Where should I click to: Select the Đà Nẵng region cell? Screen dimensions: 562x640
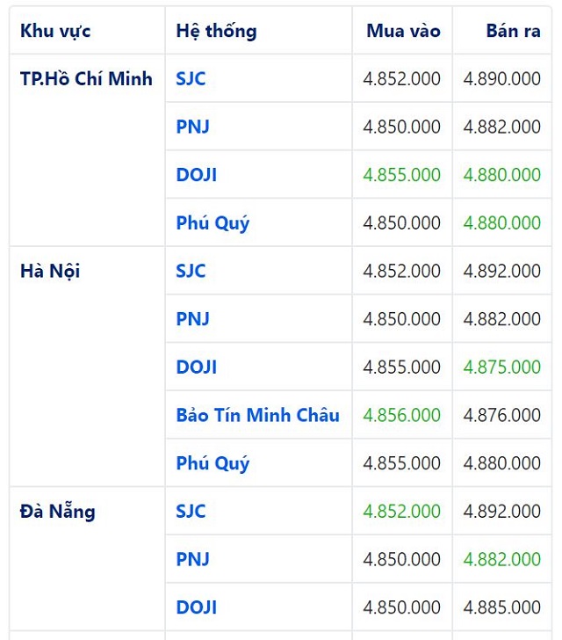point(58,511)
